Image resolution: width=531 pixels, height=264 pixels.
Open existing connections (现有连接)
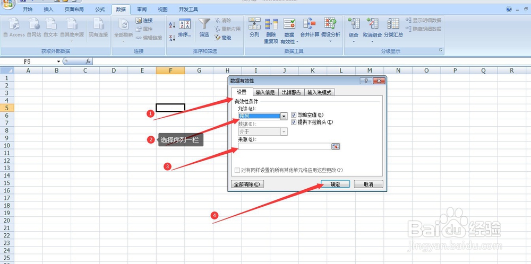(x=99, y=28)
